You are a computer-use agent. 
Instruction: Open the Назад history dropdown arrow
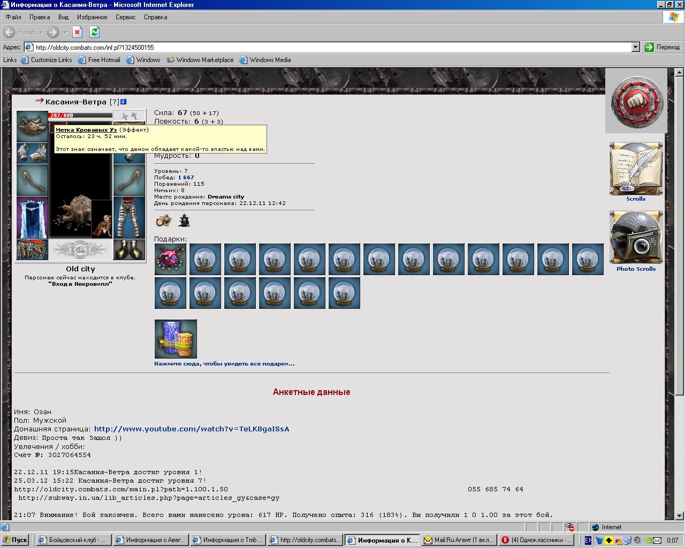(x=40, y=33)
